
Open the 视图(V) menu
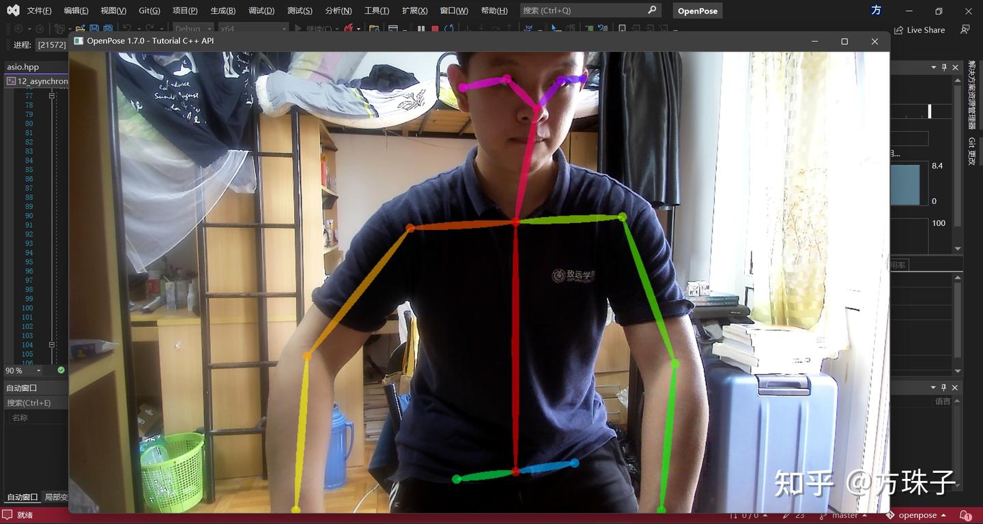[113, 11]
